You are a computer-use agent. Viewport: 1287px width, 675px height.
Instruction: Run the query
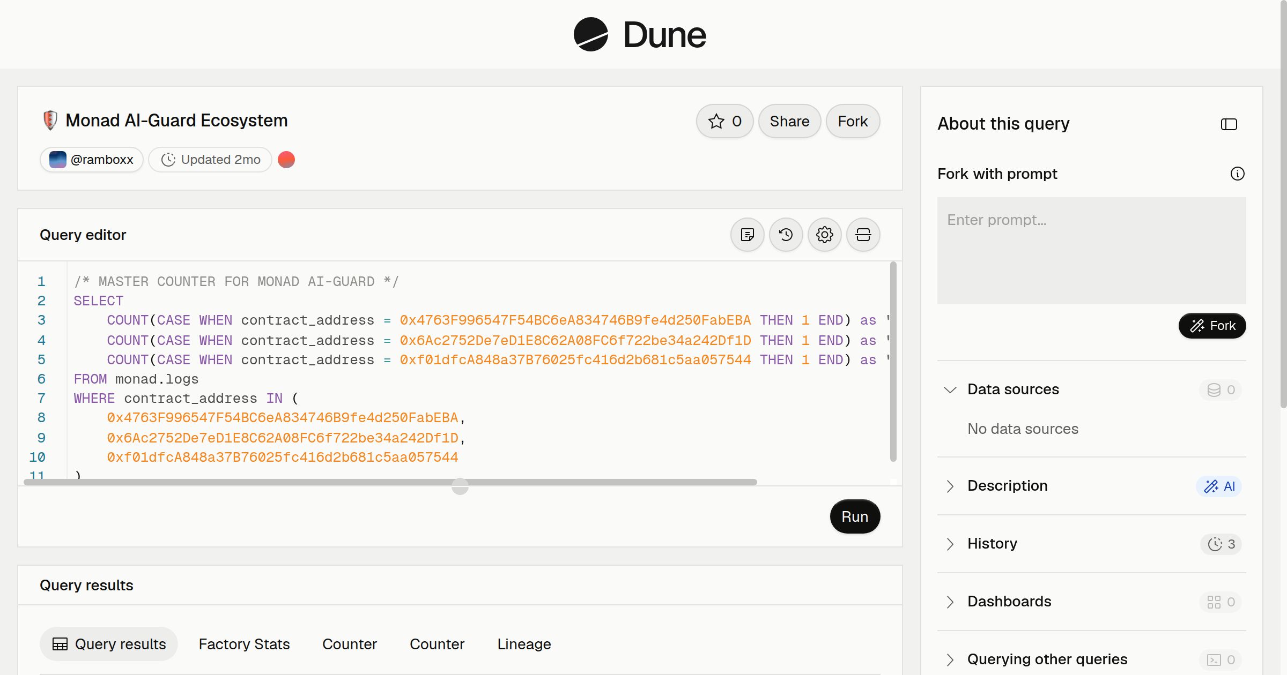[855, 516]
